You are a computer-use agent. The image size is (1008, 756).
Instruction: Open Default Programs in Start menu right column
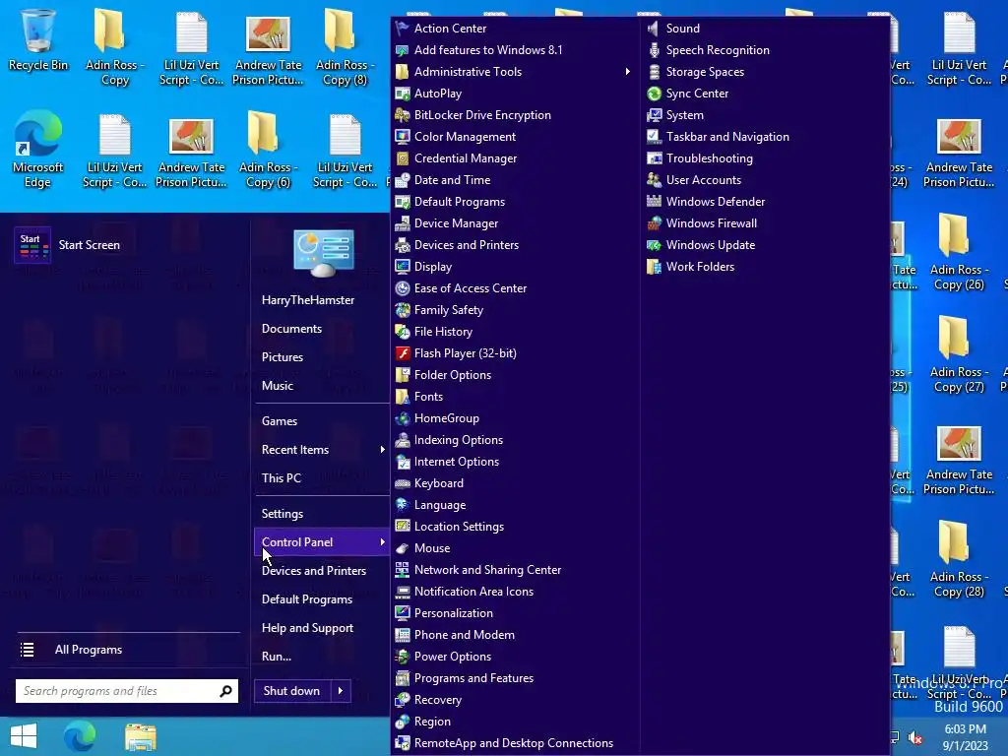[307, 599]
